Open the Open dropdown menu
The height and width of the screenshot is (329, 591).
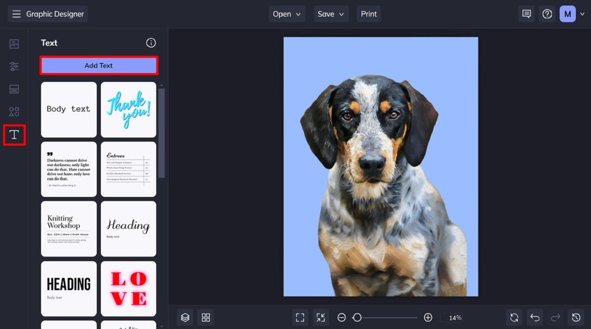287,14
